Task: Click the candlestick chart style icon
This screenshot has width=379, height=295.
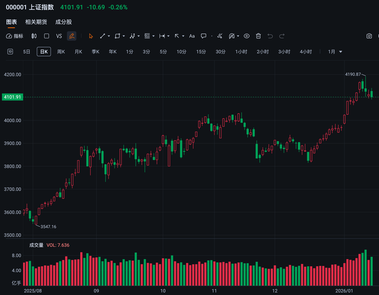Action: (34, 36)
